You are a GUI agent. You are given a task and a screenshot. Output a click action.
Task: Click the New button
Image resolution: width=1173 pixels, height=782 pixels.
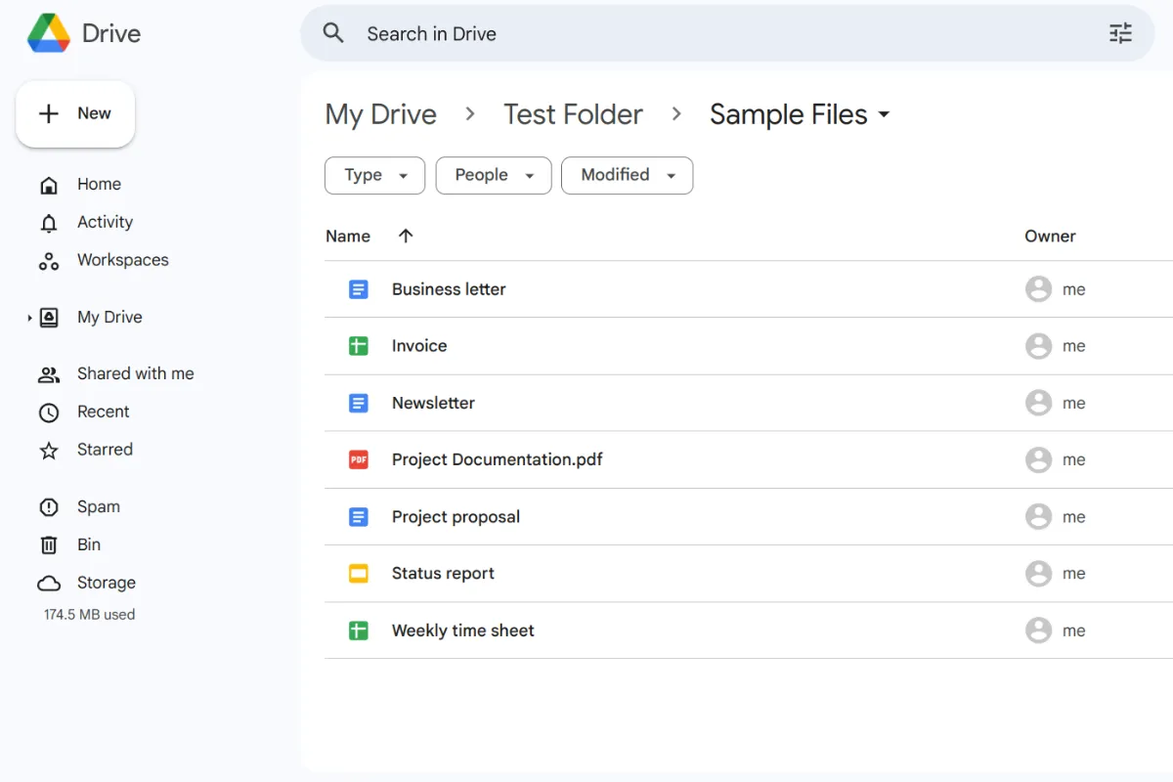point(75,113)
